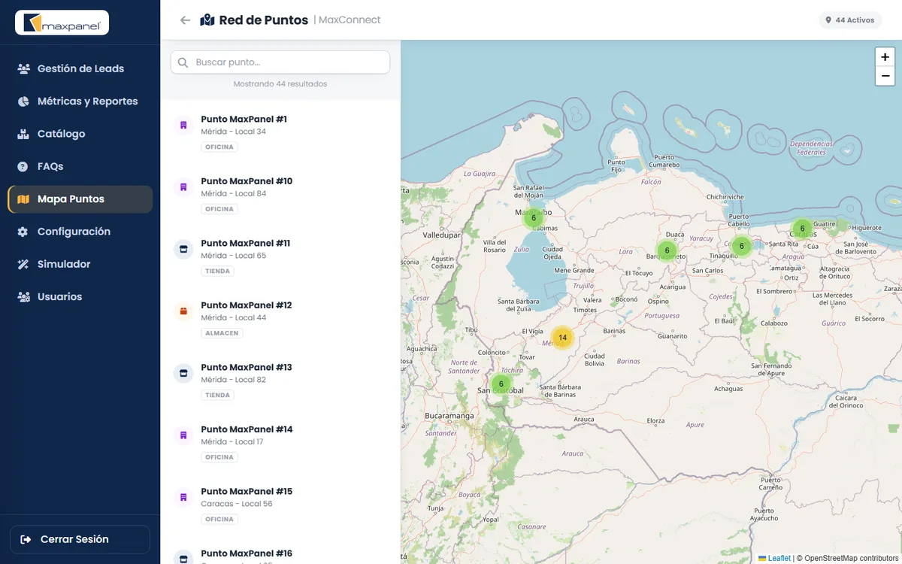
Task: Click store icon for Punto MaxPanel #11
Action: pos(183,249)
